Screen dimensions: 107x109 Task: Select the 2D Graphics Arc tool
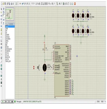coord(1,72)
